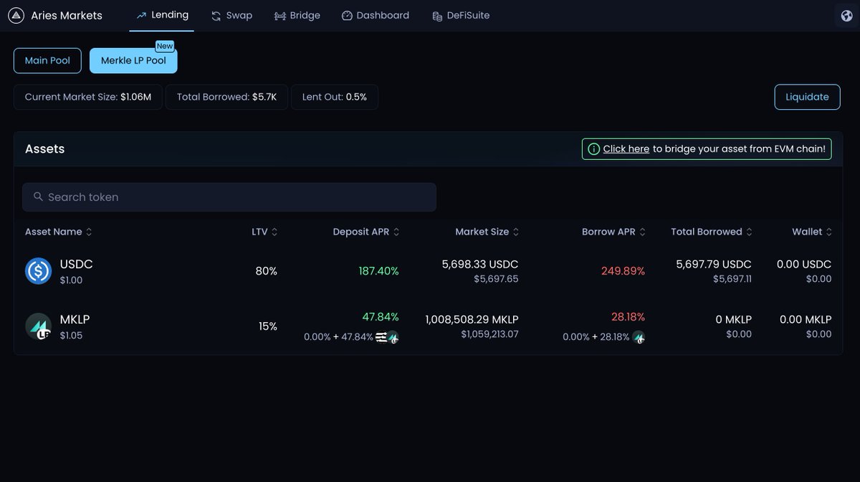Viewport: 860px width, 482px height.
Task: Click the $1.00 USDC price
Action: 71,280
